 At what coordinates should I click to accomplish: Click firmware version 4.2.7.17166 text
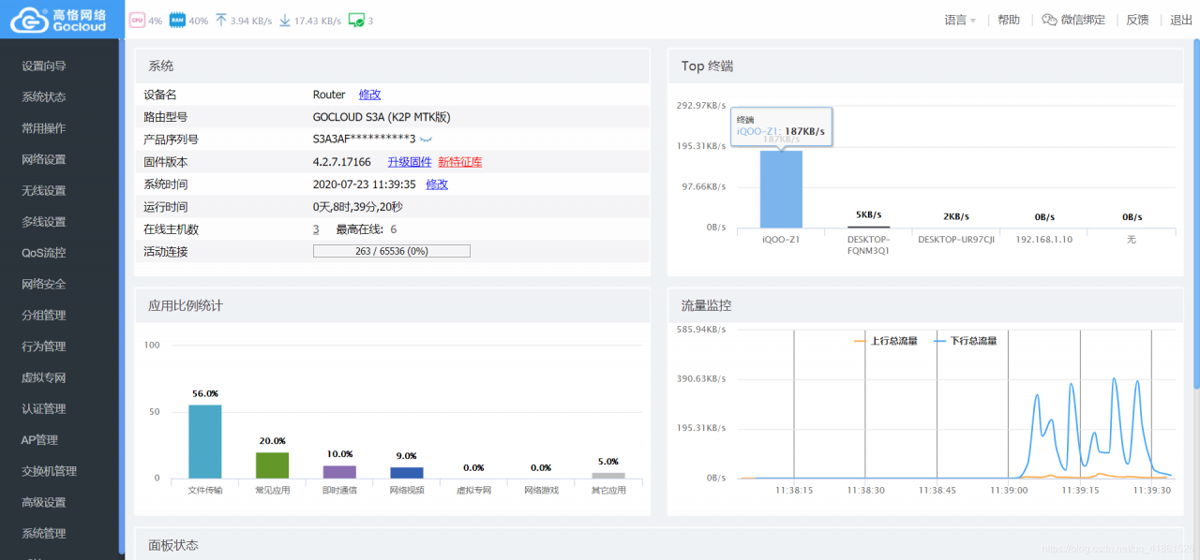coord(342,162)
